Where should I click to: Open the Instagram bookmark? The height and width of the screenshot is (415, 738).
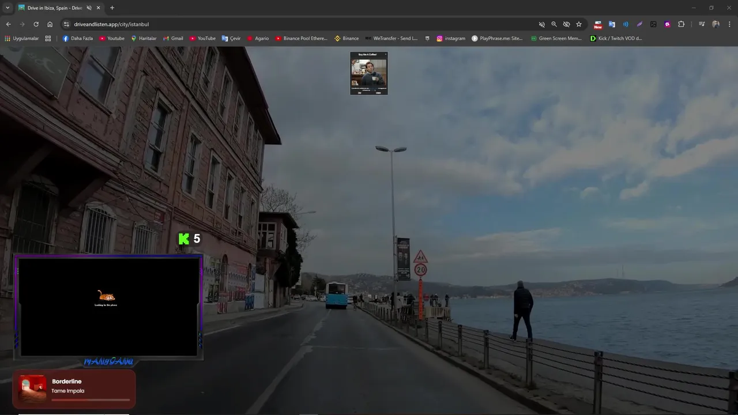451,39
